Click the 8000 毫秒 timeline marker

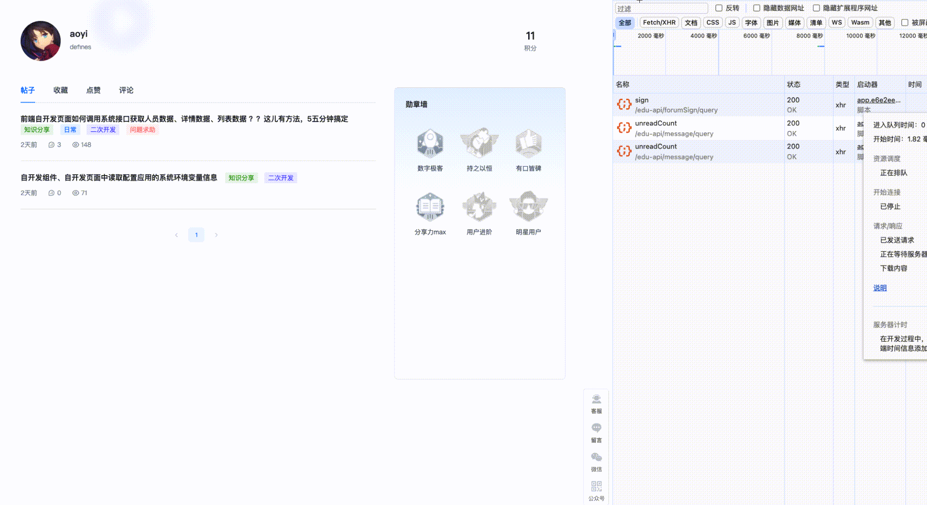(x=810, y=36)
